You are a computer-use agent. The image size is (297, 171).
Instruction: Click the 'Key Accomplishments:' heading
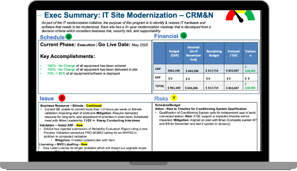pyautogui.click(x=67, y=56)
